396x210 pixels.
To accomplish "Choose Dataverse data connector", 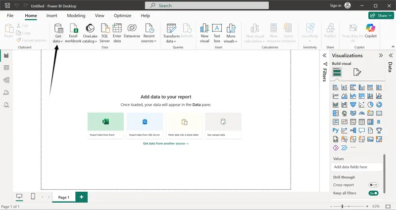I will (x=132, y=31).
